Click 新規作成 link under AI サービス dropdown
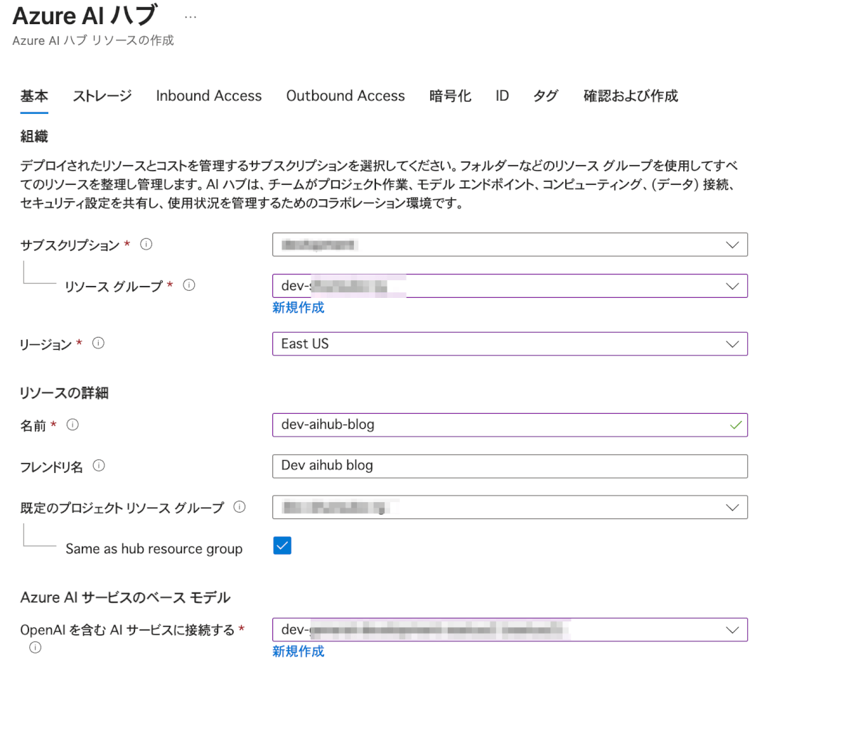853x731 pixels. (x=298, y=651)
